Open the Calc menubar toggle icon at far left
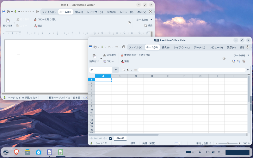Viewport: 253px width, 158px height. tap(90, 47)
